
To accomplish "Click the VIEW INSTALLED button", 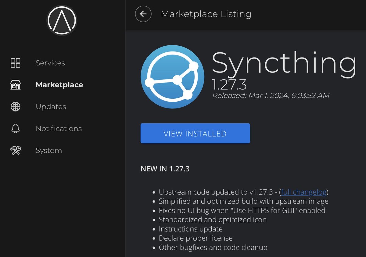I will [195, 133].
